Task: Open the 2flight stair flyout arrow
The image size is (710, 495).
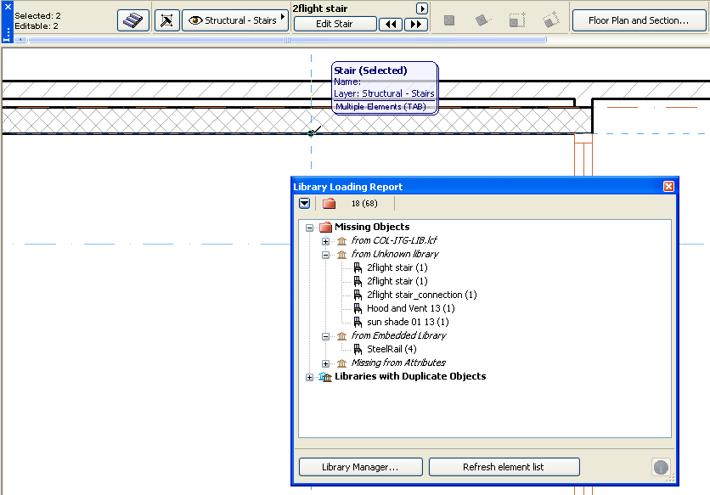Action: (421, 8)
